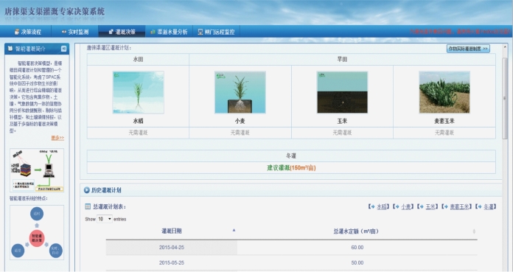Open the 玉米 crop thumbnail
The height and width of the screenshot is (272, 513).
coord(342,92)
